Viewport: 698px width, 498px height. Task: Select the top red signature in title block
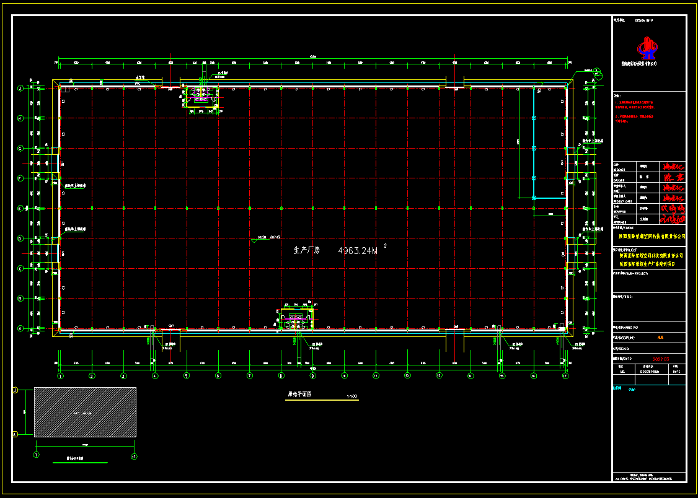[673, 167]
